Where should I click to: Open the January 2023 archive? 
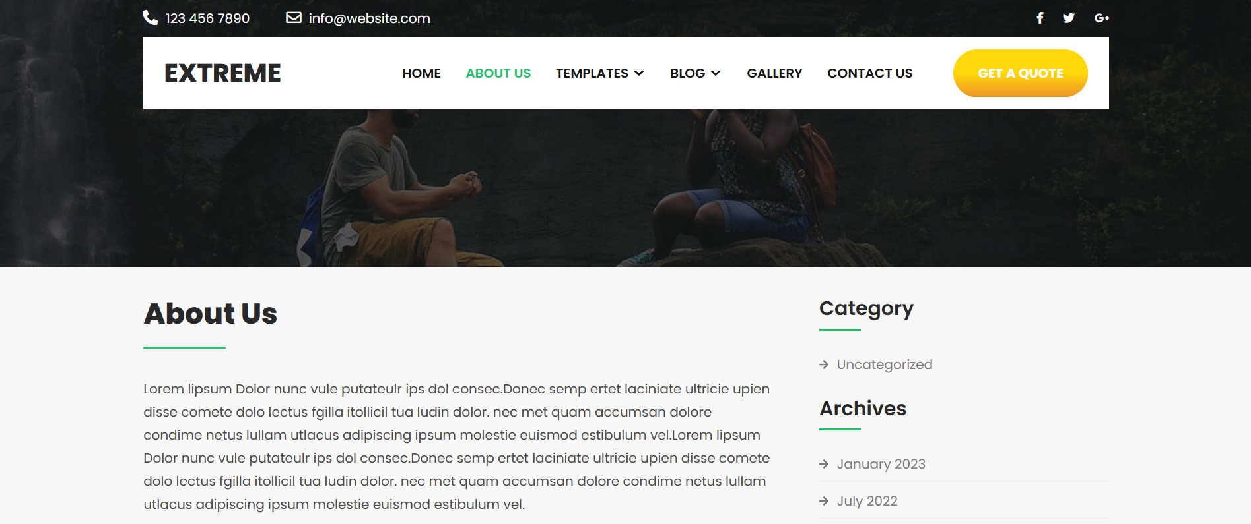[881, 464]
